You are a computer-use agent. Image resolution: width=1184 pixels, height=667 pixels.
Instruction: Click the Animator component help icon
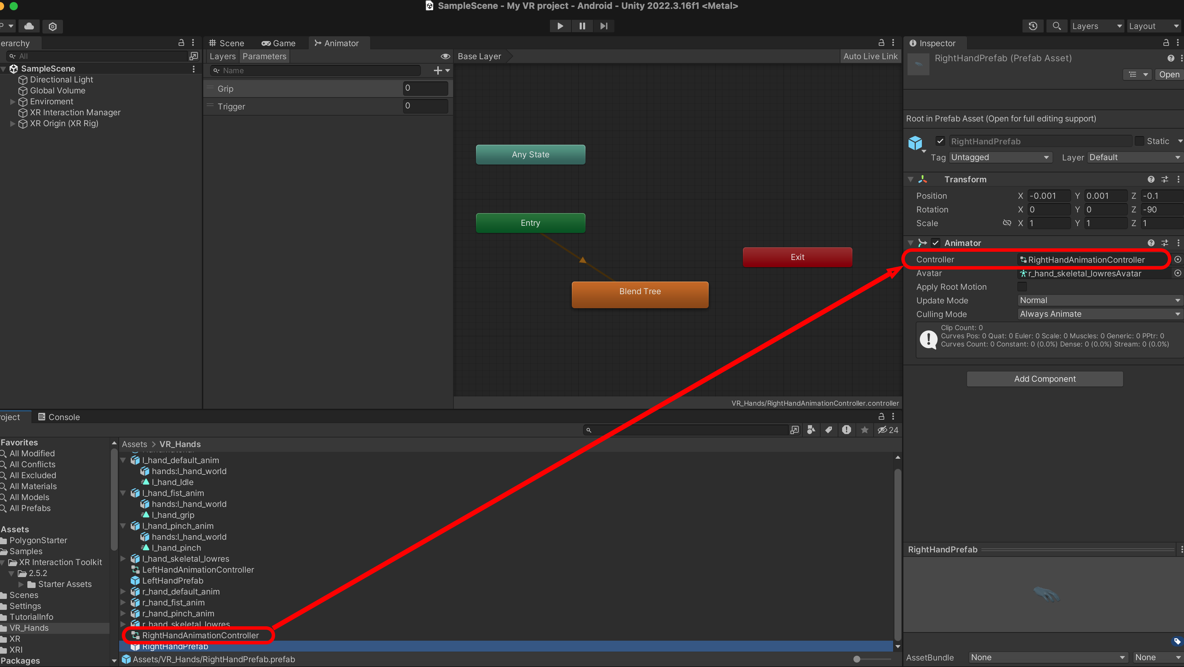(1150, 243)
